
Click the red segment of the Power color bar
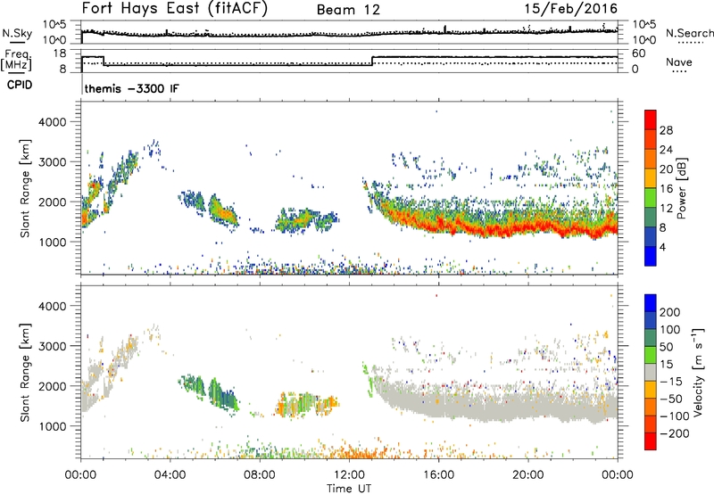pyautogui.click(x=651, y=119)
